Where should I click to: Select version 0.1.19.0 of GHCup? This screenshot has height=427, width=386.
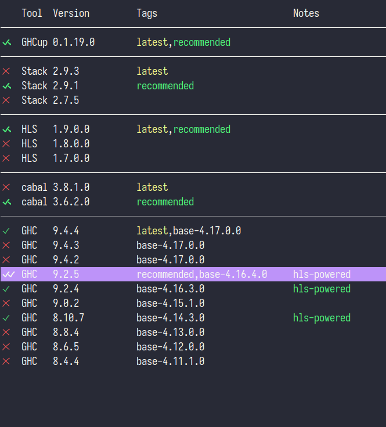74,42
